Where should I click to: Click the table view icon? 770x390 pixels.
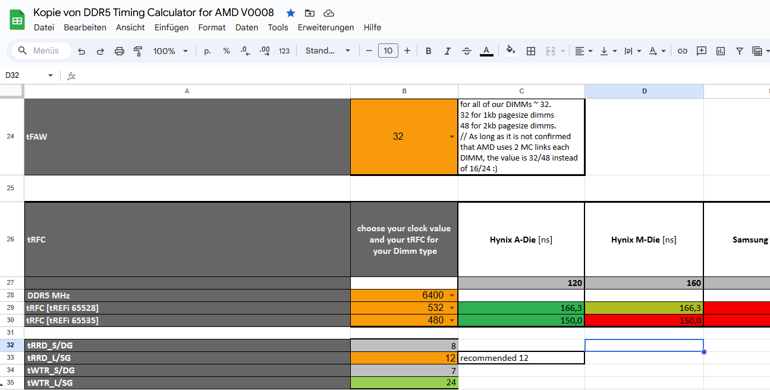[x=757, y=51]
